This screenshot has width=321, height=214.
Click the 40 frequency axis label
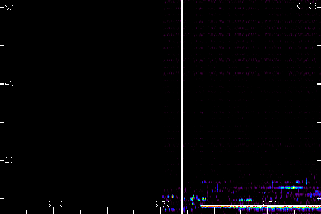9,84
